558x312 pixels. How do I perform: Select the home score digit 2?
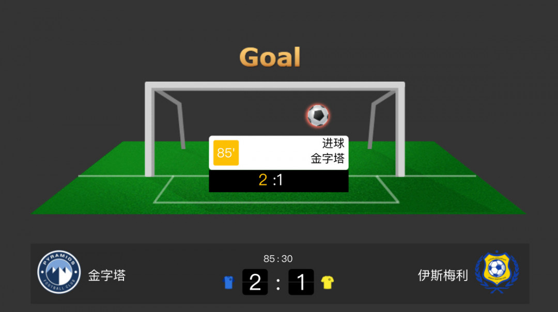pyautogui.click(x=255, y=282)
